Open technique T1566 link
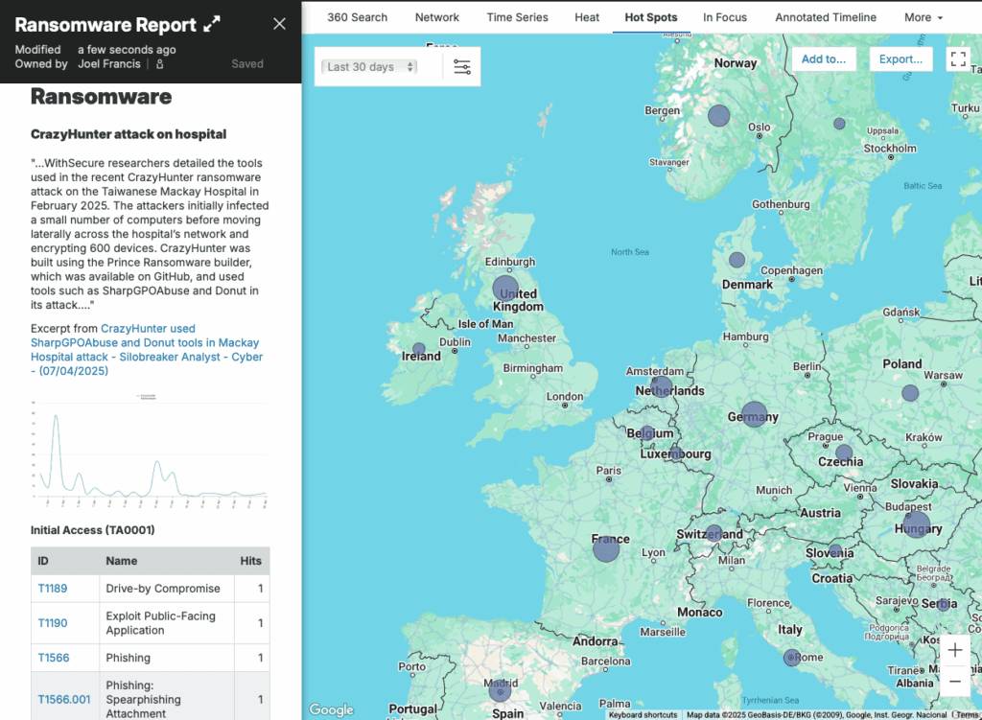This screenshot has width=982, height=720. (x=54, y=658)
